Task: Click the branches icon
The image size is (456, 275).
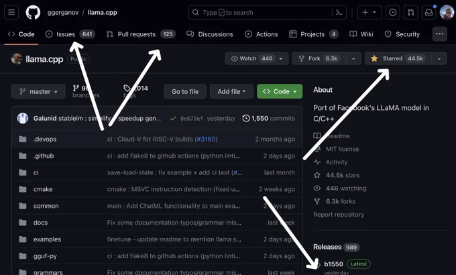Action: [76, 88]
